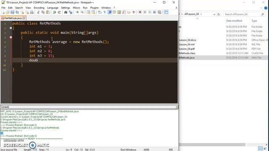Click the ANSI encoding in status bar

pyautogui.click(x=146, y=150)
